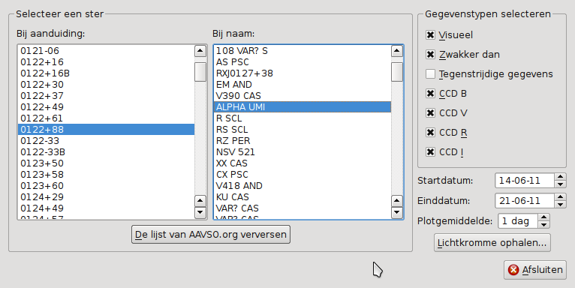Select highlighted star ALPHA UMI
This screenshot has width=575, height=288.
click(x=303, y=107)
